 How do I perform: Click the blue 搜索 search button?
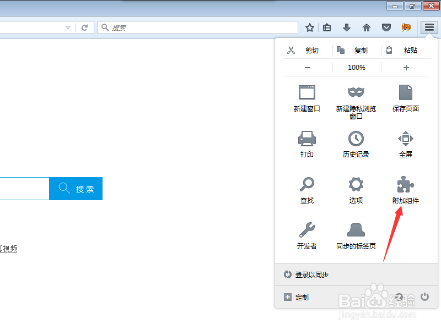point(76,189)
